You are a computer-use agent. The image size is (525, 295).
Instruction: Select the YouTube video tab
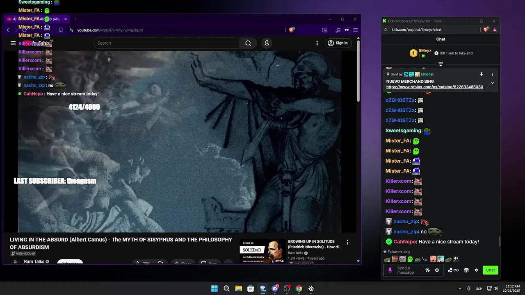[x=36, y=19]
